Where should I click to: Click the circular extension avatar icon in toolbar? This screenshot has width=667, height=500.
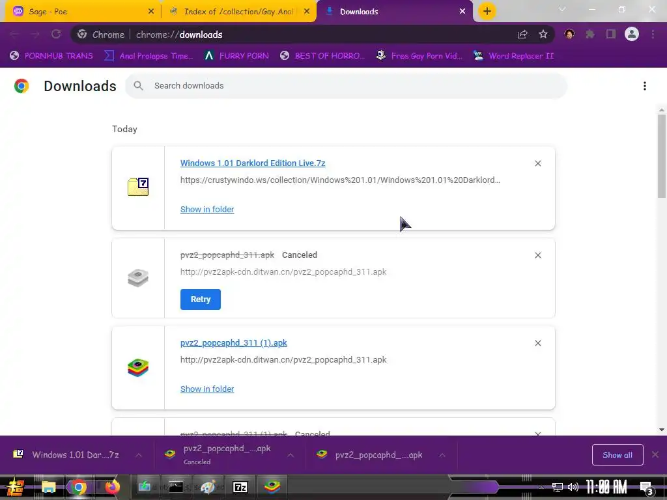pos(569,35)
